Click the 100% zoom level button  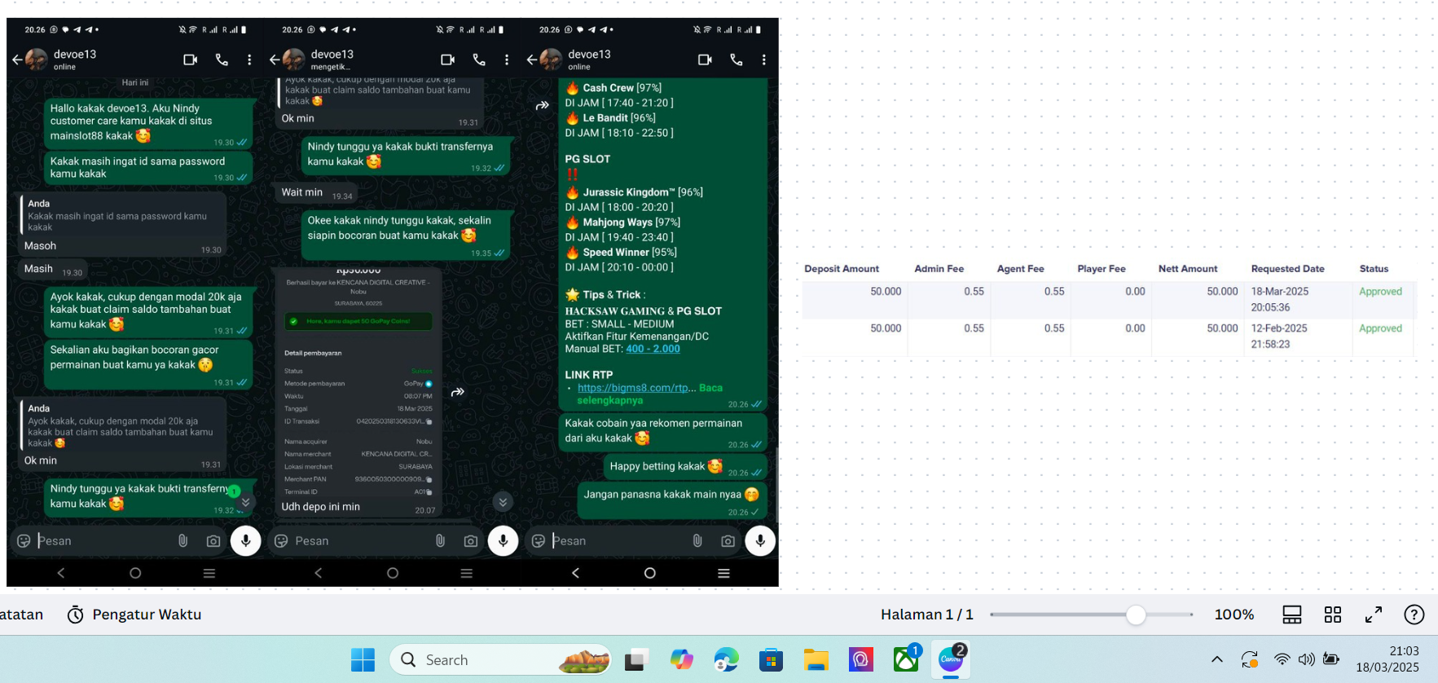(x=1234, y=615)
